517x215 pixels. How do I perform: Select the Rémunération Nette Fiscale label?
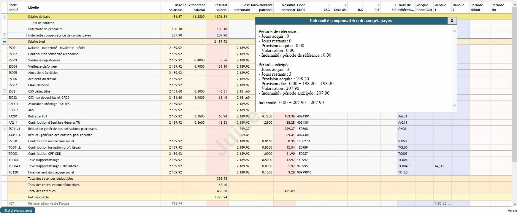tap(49, 203)
